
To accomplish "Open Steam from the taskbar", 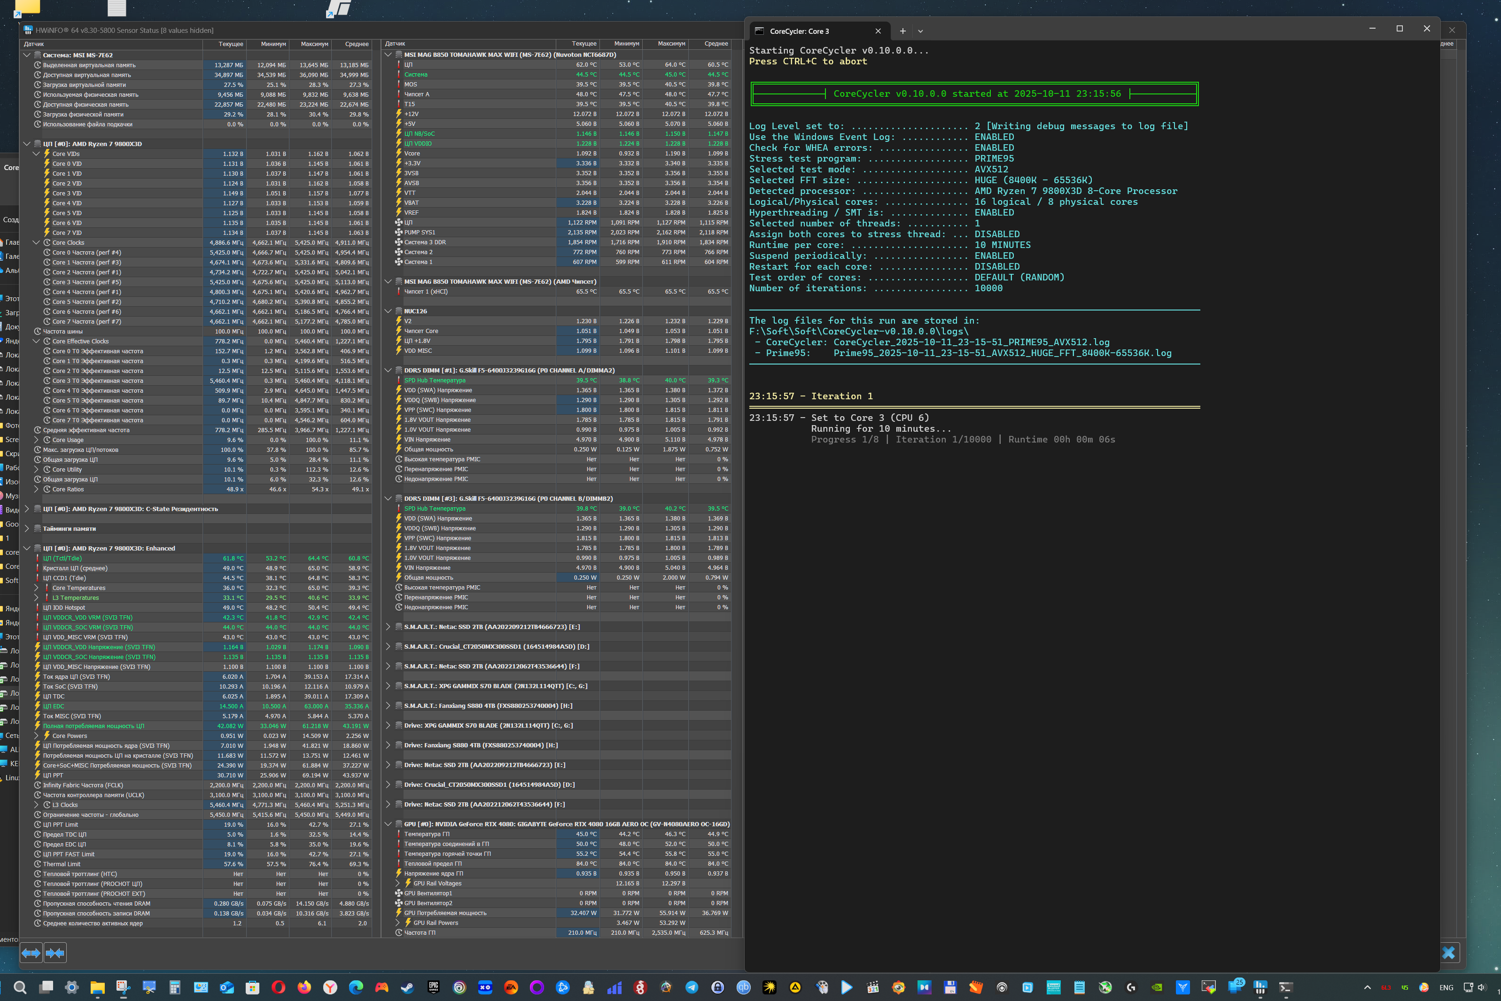I will tap(407, 987).
